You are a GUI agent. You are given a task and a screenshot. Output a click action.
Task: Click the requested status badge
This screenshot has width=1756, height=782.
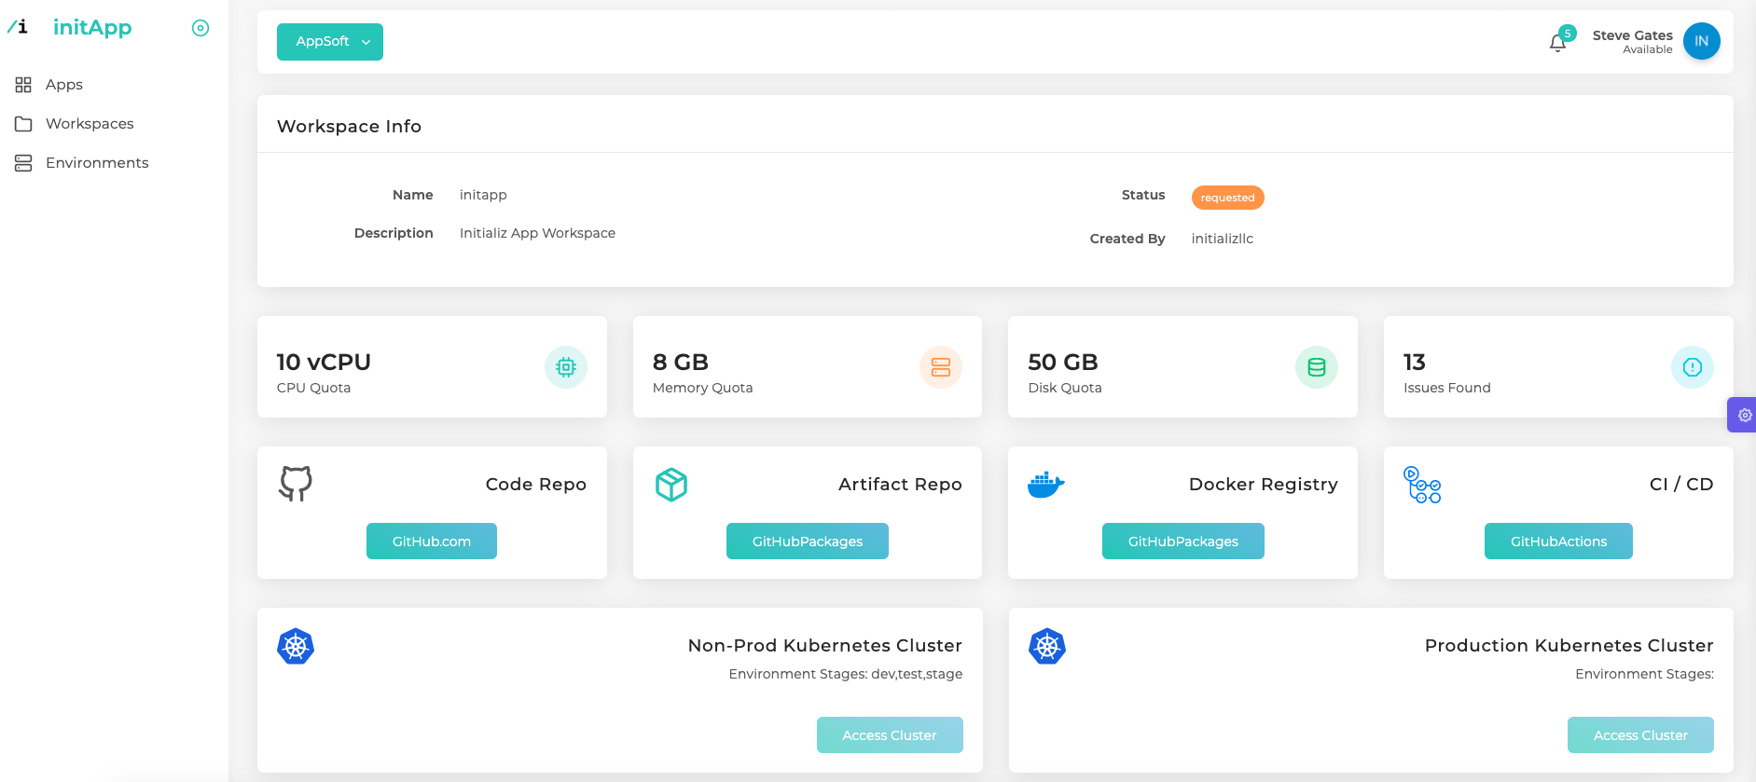pyautogui.click(x=1227, y=198)
